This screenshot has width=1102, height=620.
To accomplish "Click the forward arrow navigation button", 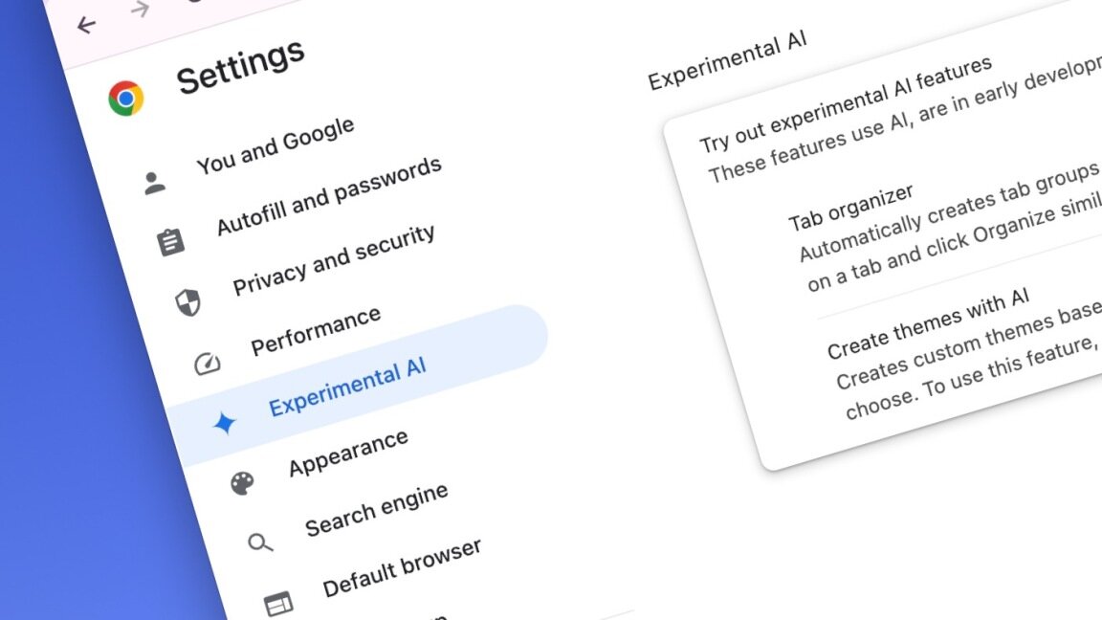I will pyautogui.click(x=141, y=10).
